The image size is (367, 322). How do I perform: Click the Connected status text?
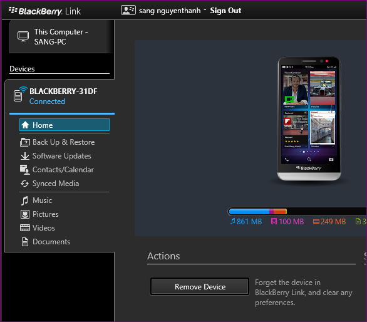pos(47,101)
